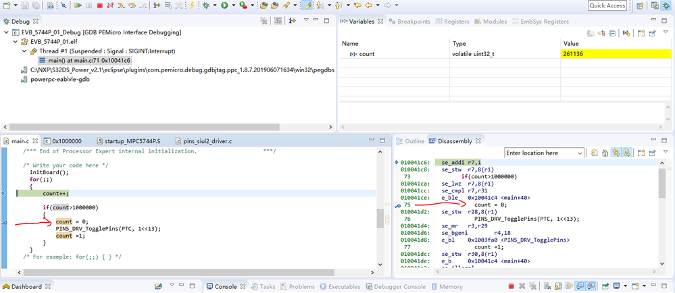Viewport: 675px width, 293px height.
Task: Open the Run launch dropdown arrow
Action: point(233,5)
